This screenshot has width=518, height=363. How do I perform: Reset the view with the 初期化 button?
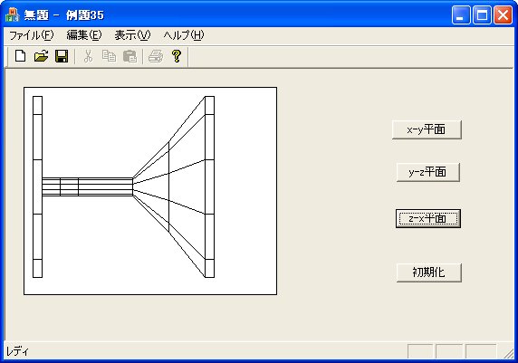[429, 272]
